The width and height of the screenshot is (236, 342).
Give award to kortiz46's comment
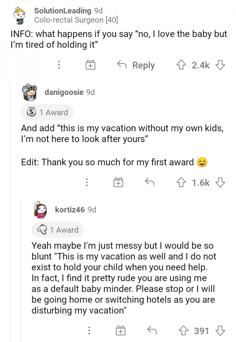pyautogui.click(x=120, y=331)
